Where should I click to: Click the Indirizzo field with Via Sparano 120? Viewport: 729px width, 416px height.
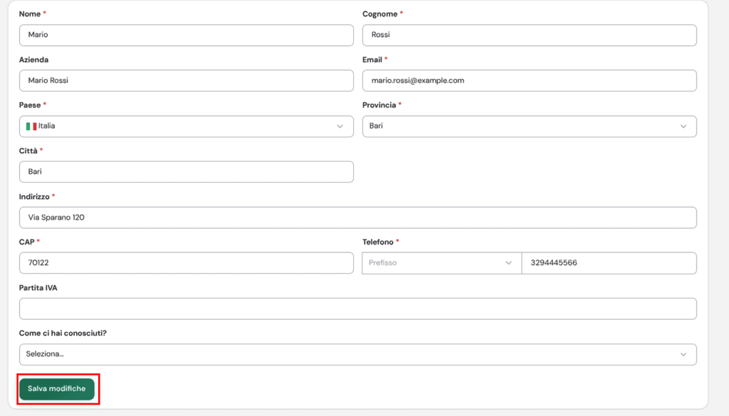(x=357, y=218)
